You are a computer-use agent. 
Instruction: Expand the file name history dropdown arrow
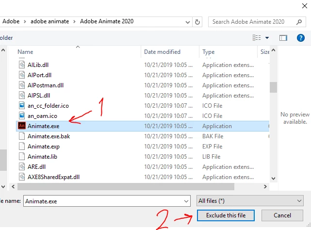(x=186, y=201)
